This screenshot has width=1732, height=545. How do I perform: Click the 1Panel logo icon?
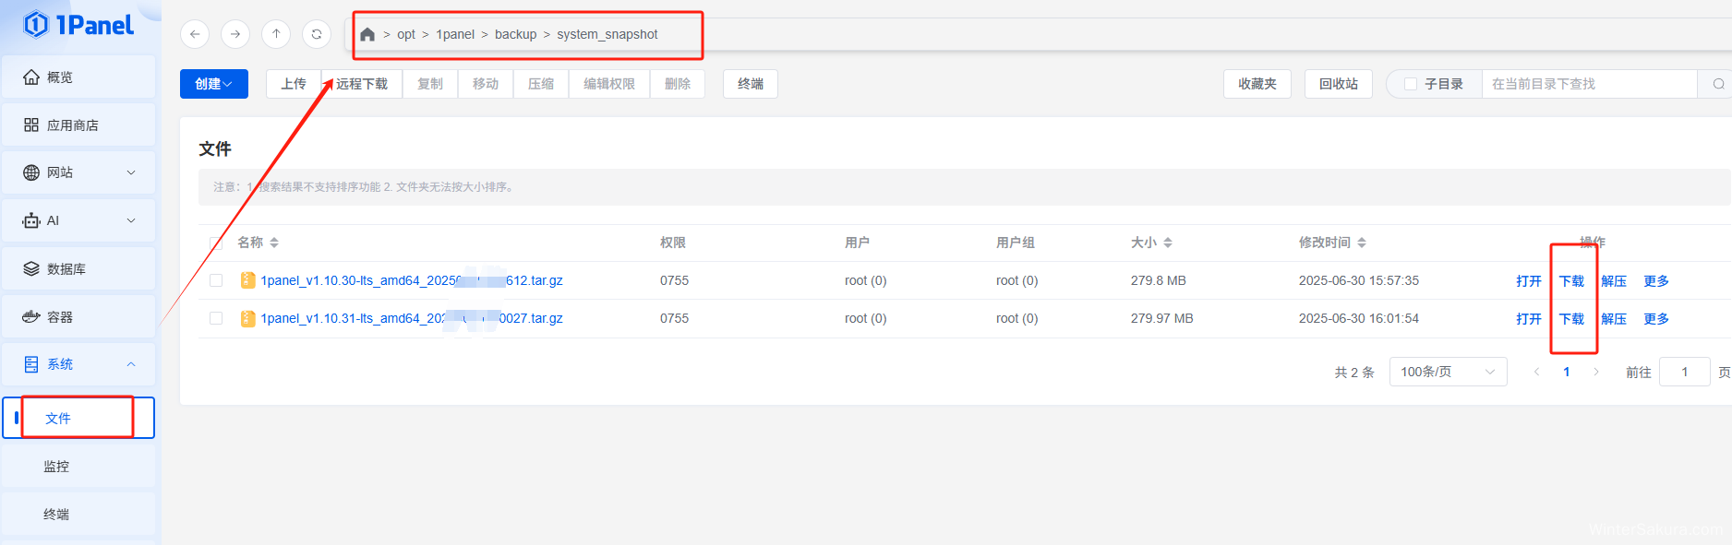point(36,25)
